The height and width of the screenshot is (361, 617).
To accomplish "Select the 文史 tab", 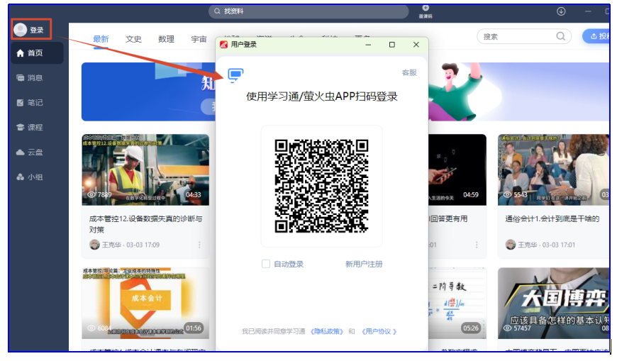I will 133,39.
